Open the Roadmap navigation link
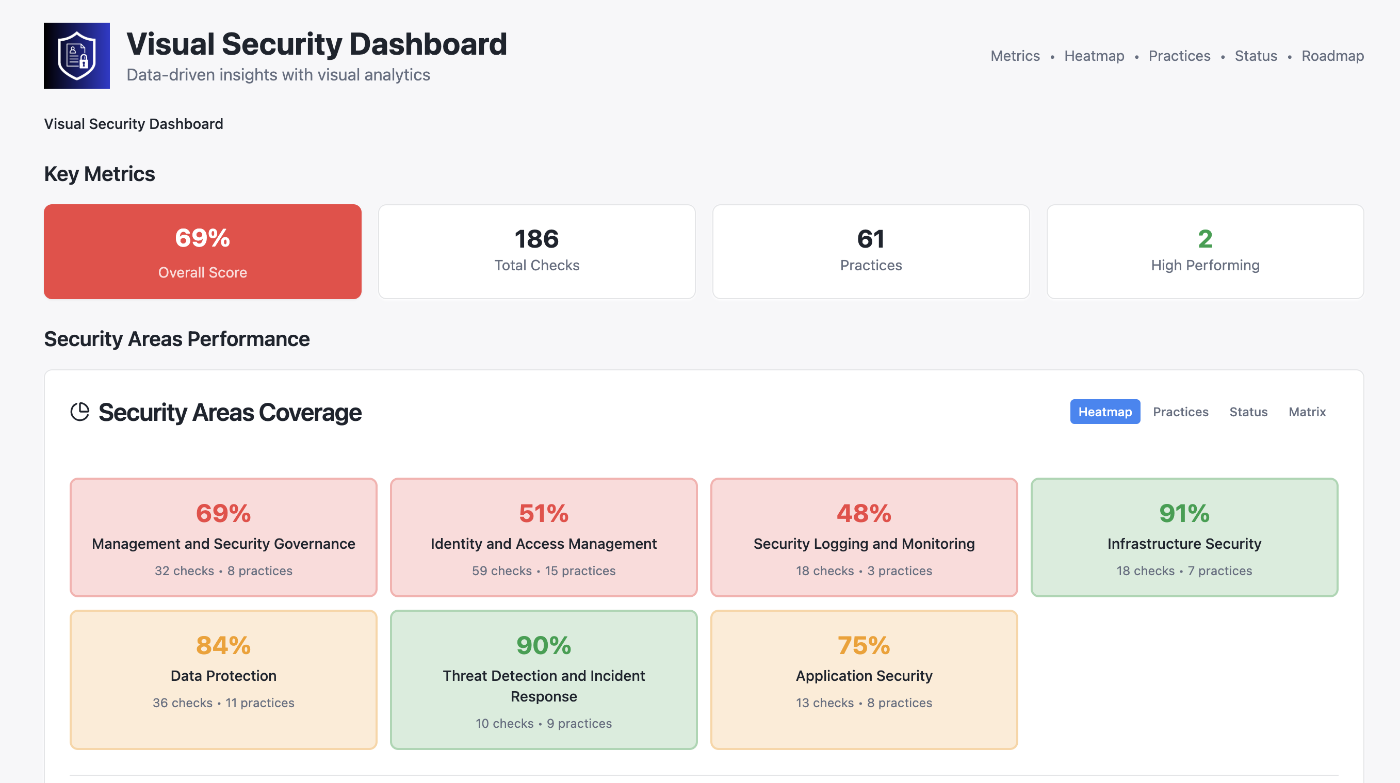The image size is (1400, 783). (1332, 55)
